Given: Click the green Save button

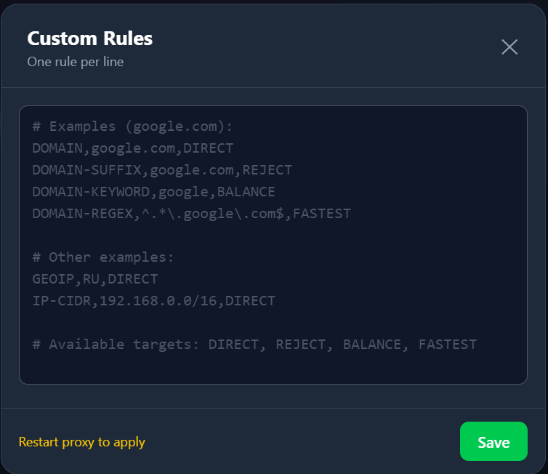Looking at the screenshot, I should [493, 441].
